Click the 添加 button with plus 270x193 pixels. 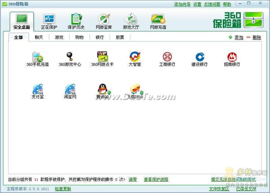(x=236, y=37)
